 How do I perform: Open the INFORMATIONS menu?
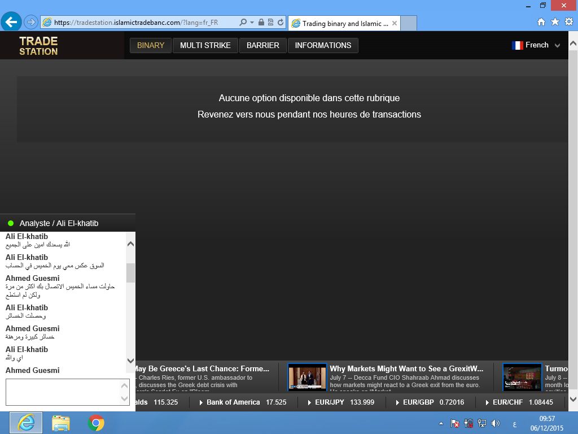tap(323, 45)
